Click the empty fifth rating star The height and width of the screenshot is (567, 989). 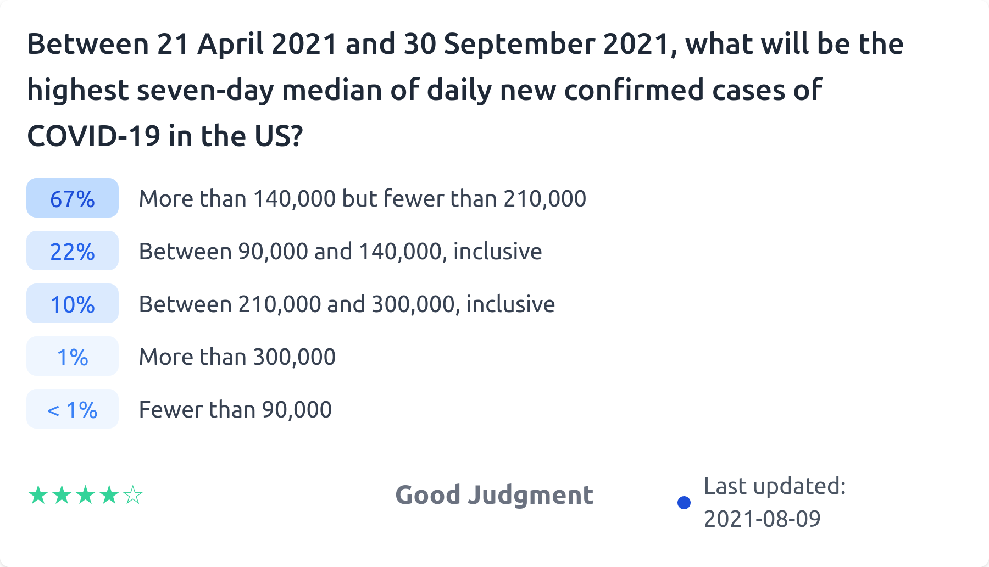click(133, 496)
